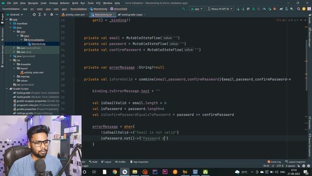Open the SDK Manager toolbar icon
Screen dimensions: 312x176
(x=292, y=9)
